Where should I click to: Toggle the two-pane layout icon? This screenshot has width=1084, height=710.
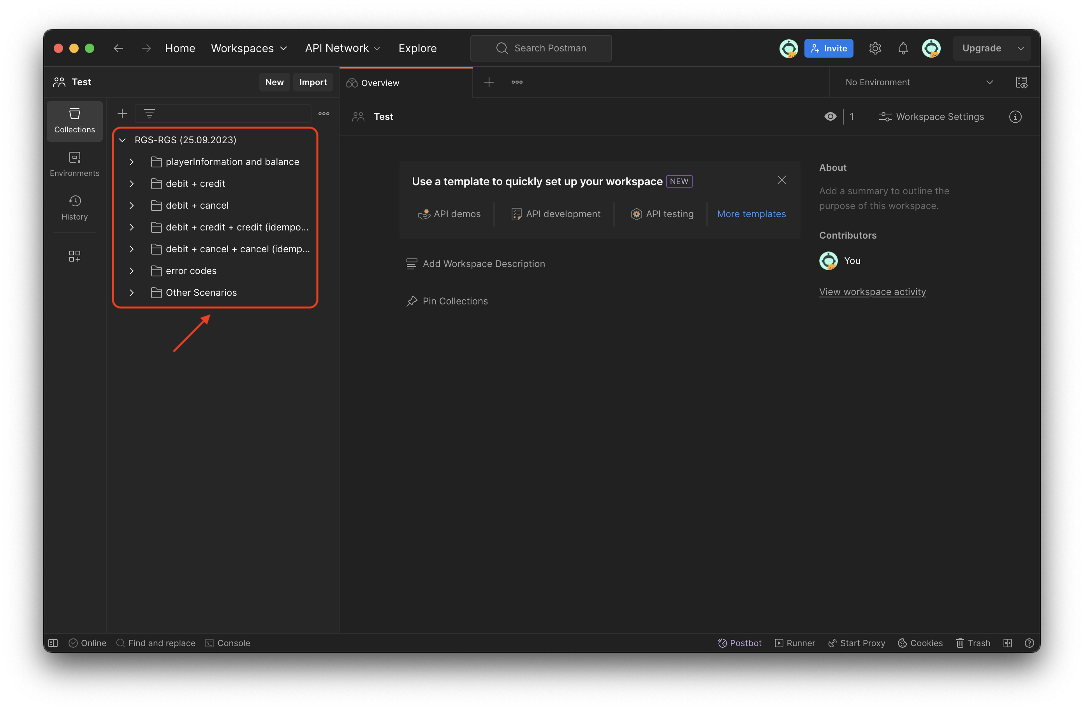point(1007,643)
